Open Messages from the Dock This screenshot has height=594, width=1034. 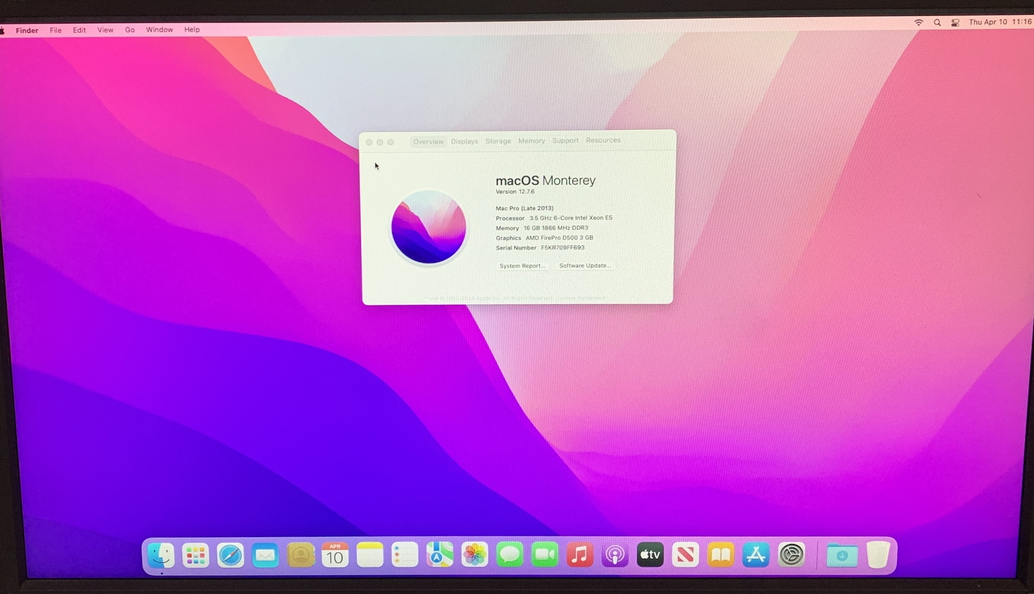[x=509, y=555]
